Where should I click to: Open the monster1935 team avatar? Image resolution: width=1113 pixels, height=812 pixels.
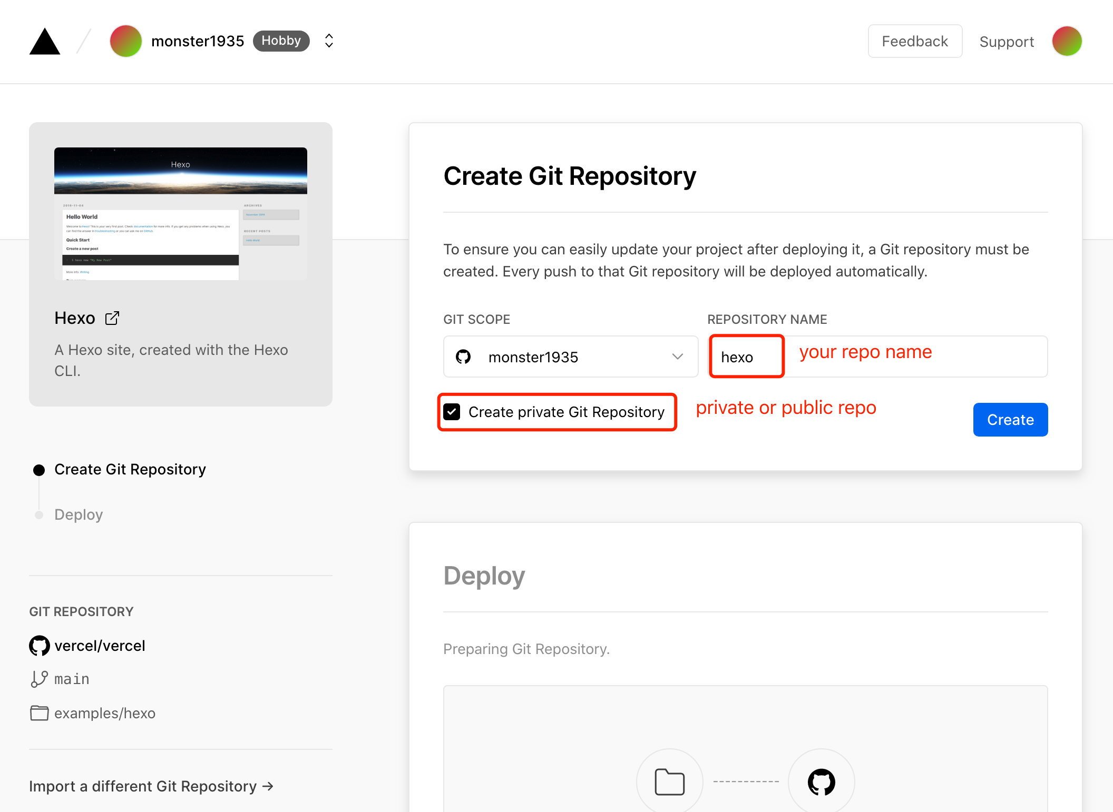pyautogui.click(x=125, y=41)
